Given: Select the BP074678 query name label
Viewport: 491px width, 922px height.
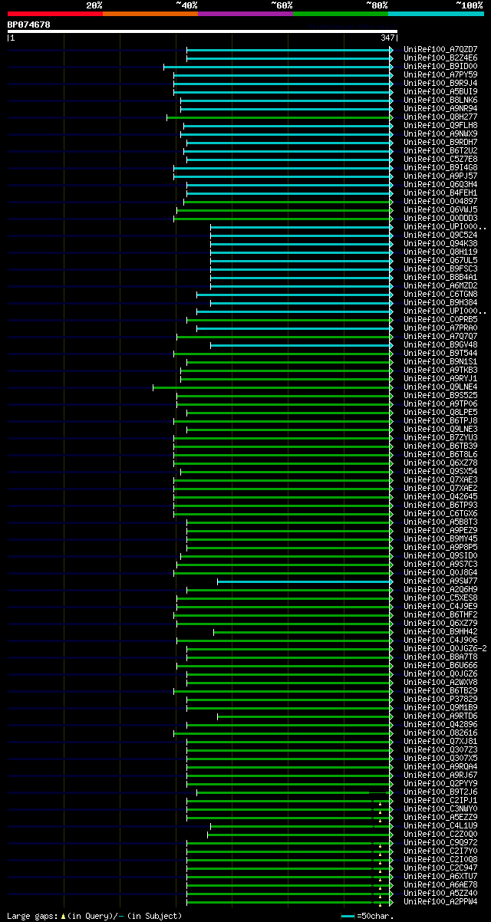Looking at the screenshot, I should pyautogui.click(x=29, y=25).
